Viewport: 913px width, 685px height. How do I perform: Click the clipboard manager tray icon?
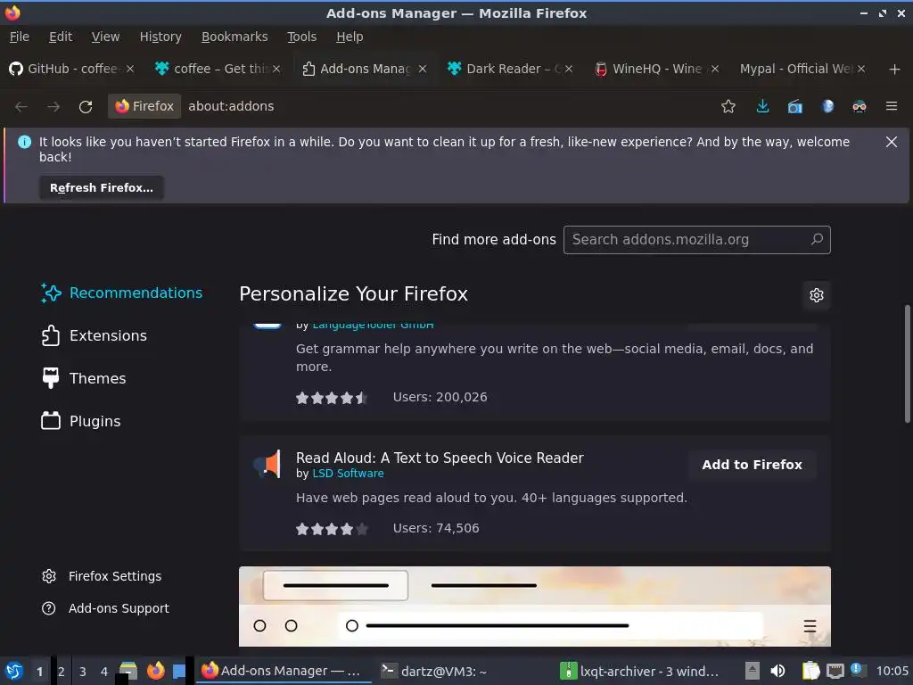[810, 671]
